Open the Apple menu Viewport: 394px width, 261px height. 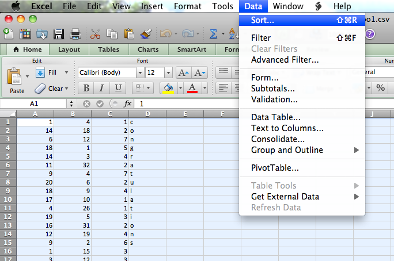click(16, 6)
